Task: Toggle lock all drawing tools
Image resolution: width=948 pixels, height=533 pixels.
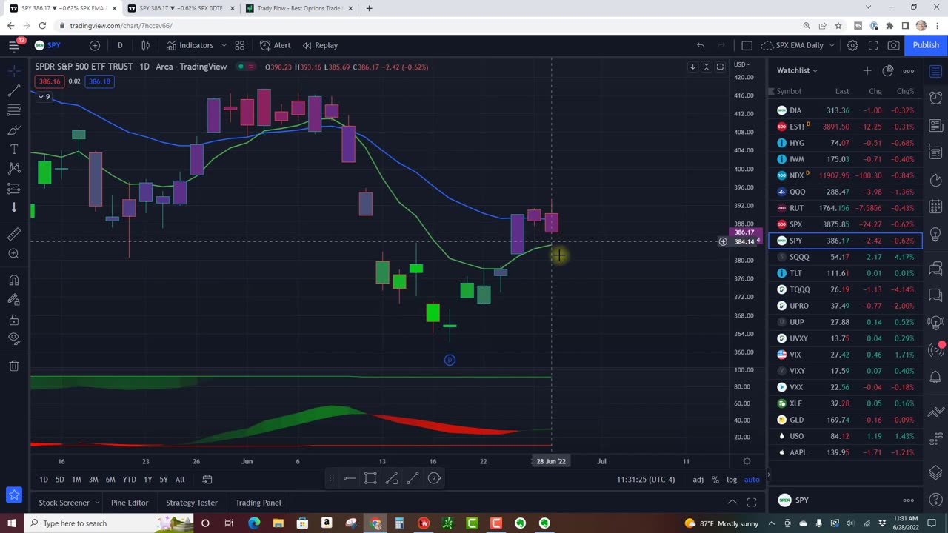Action: tap(14, 320)
